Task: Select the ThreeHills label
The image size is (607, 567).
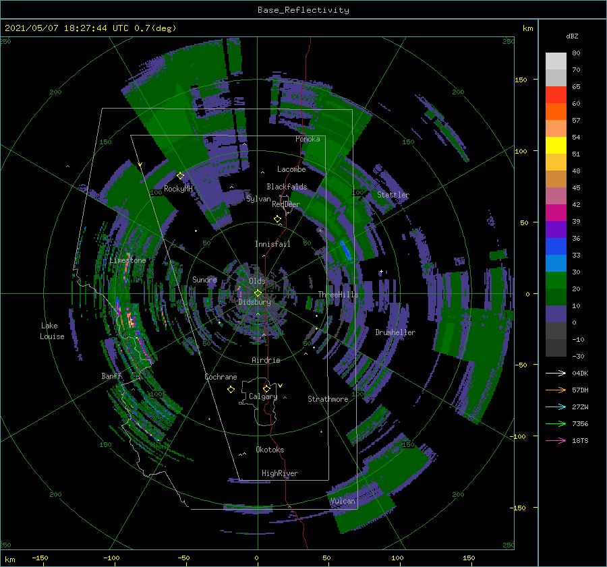Action: click(x=339, y=295)
